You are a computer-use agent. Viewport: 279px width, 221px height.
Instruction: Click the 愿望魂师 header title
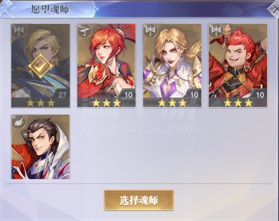50,9
